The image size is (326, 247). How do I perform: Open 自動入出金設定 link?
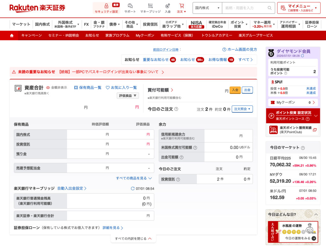72,188
